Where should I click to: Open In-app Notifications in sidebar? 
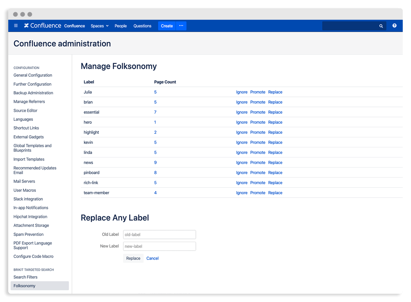(31, 208)
